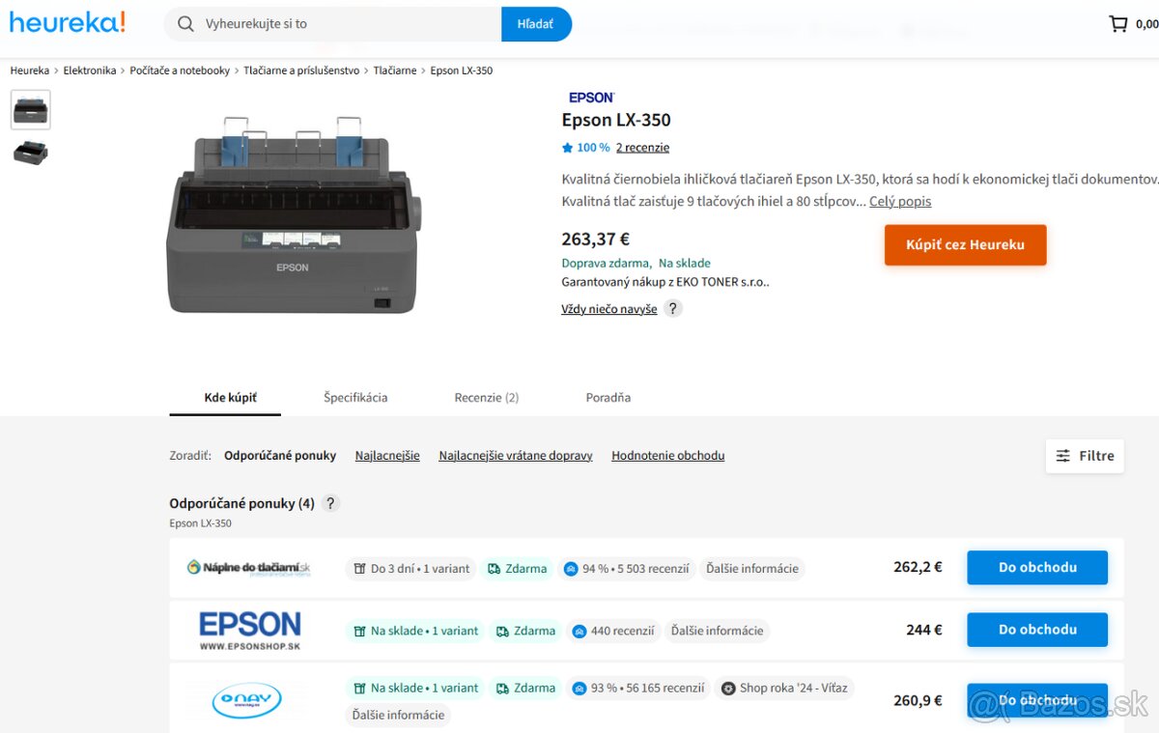Switch to the Špecifikácia tab
This screenshot has width=1159, height=733.
[x=355, y=397]
